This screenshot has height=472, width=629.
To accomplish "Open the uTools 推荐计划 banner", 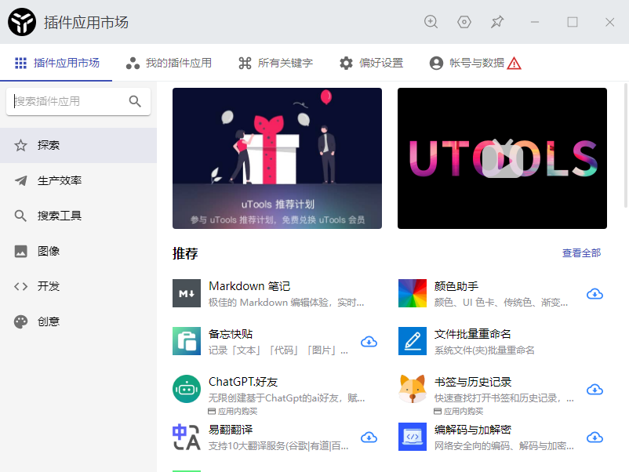I will (277, 158).
